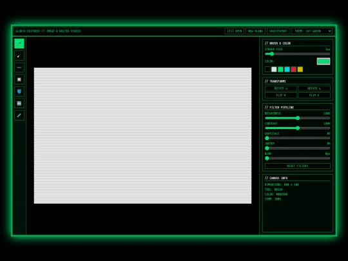
Task: Click the '// Canvas Info' panel heading
Action: pyautogui.click(x=276, y=178)
